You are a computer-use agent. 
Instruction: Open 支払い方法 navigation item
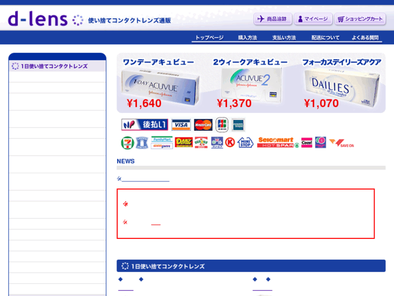tap(284, 37)
